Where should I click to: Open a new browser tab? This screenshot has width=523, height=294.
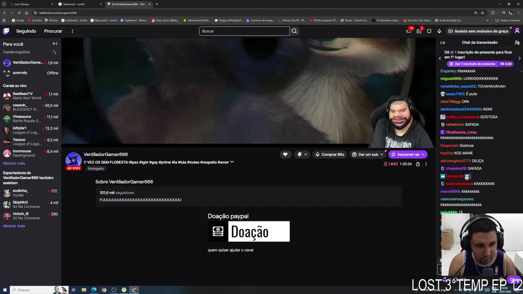click(157, 4)
